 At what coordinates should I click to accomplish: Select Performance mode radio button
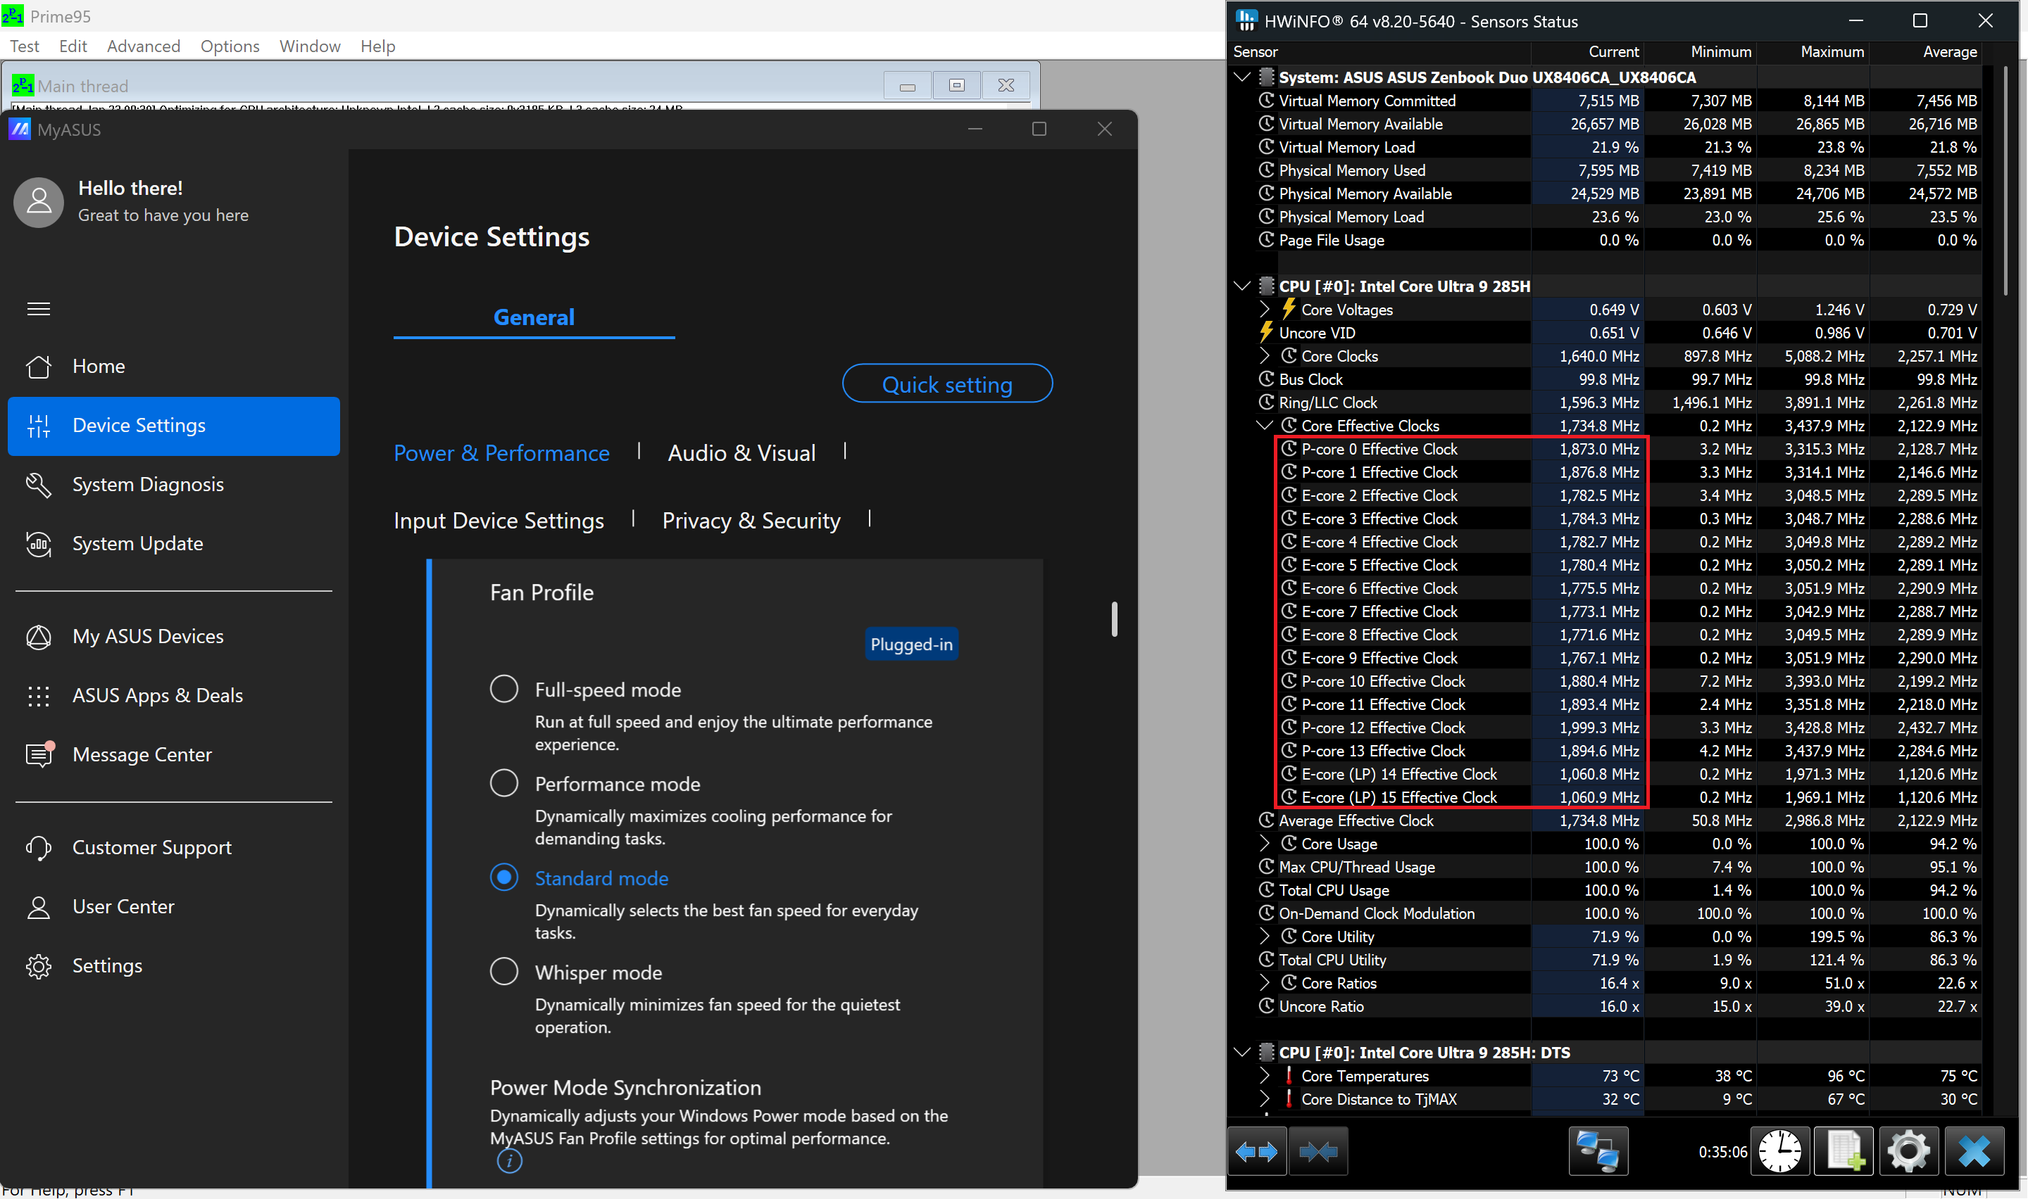[503, 783]
